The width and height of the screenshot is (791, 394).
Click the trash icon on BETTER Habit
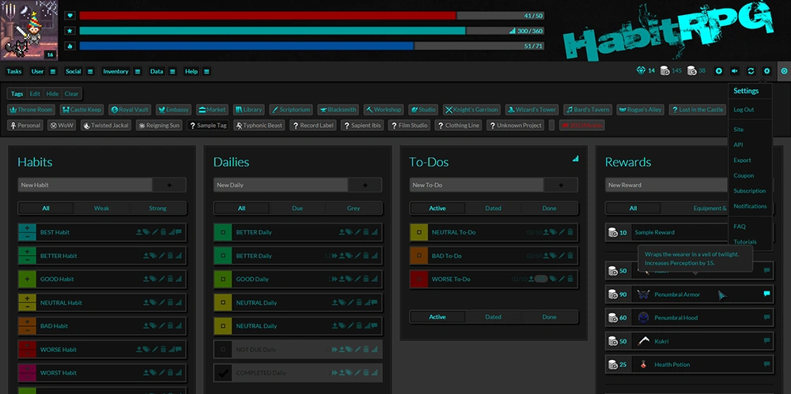(171, 256)
